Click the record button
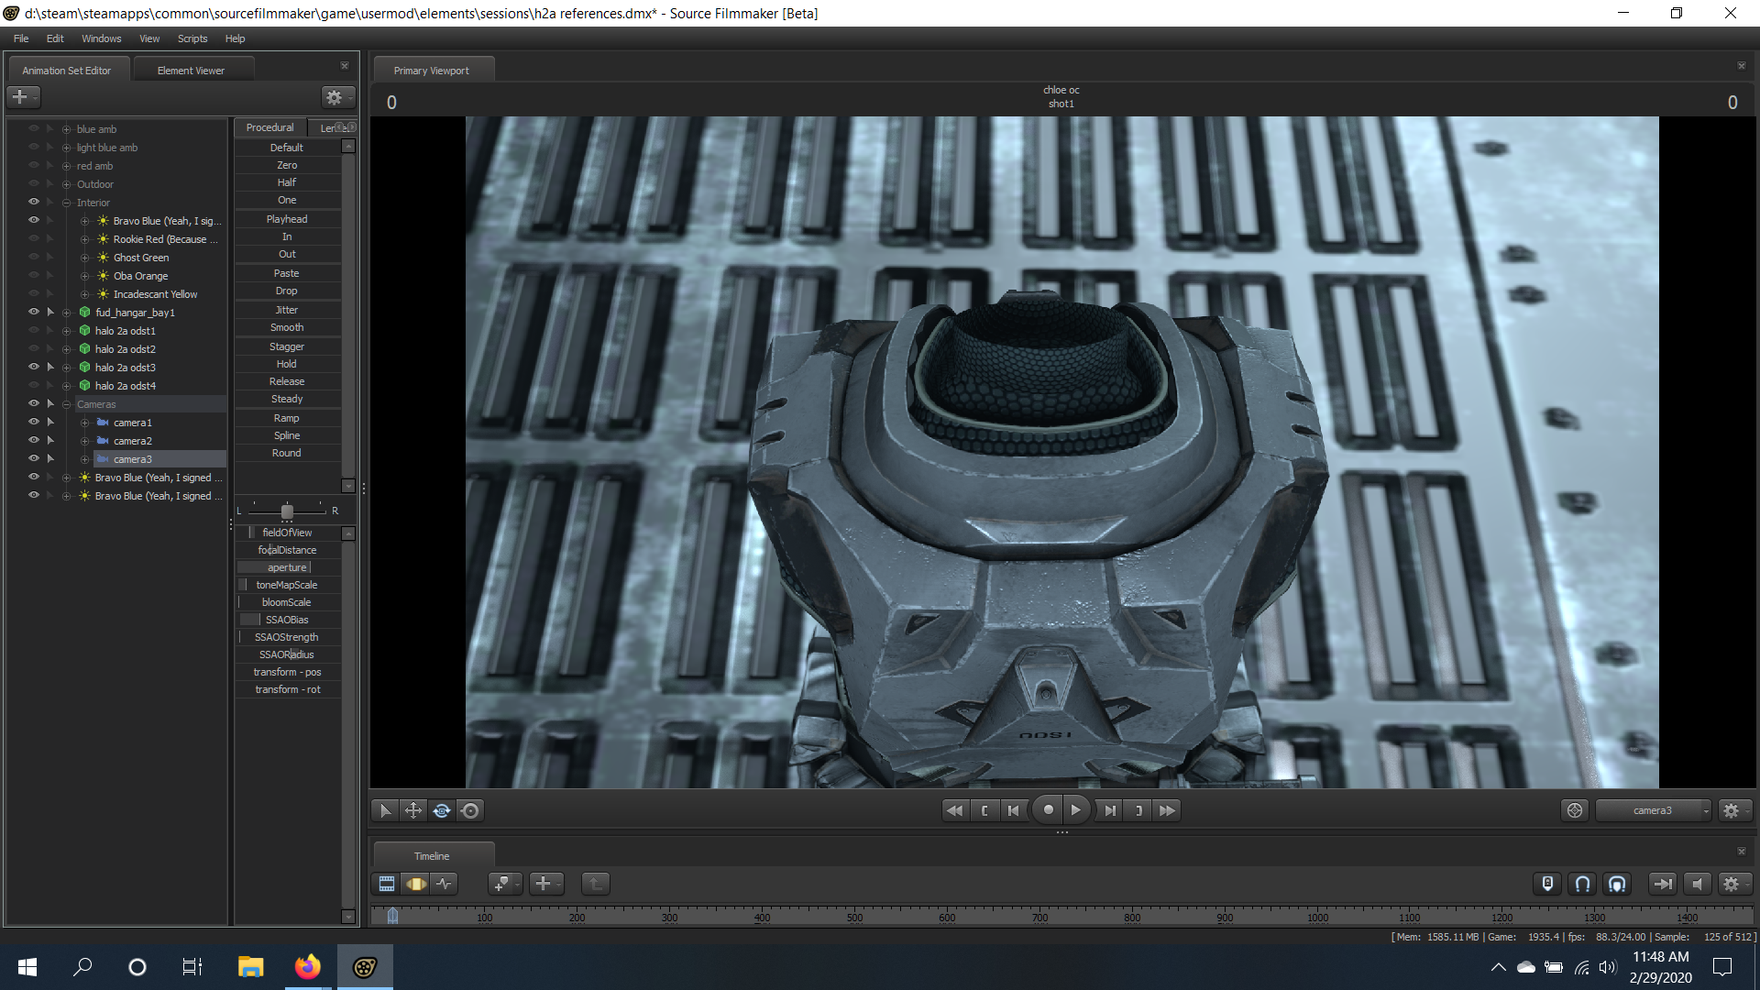Viewport: 1760px width, 990px height. tap(1048, 810)
